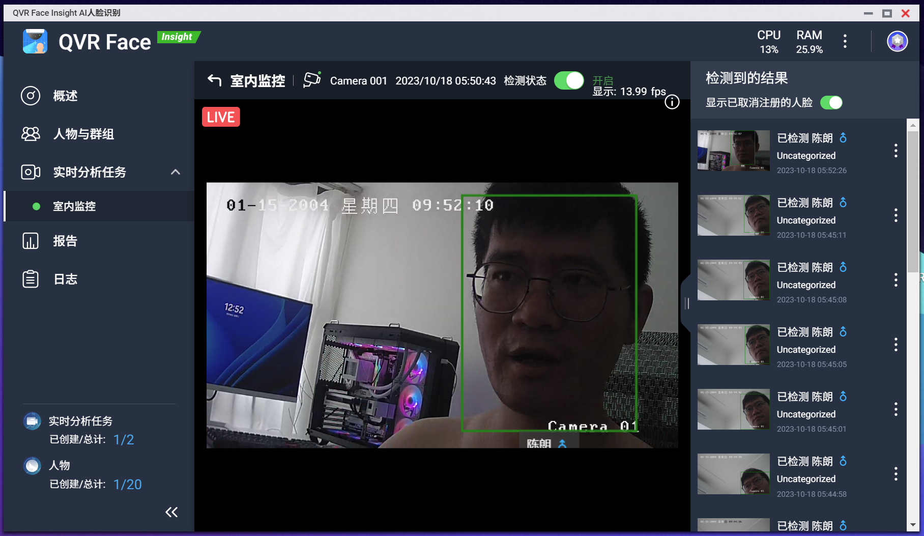Click the QVR Face account avatar button
Viewport: 924px width, 536px height.
click(898, 41)
